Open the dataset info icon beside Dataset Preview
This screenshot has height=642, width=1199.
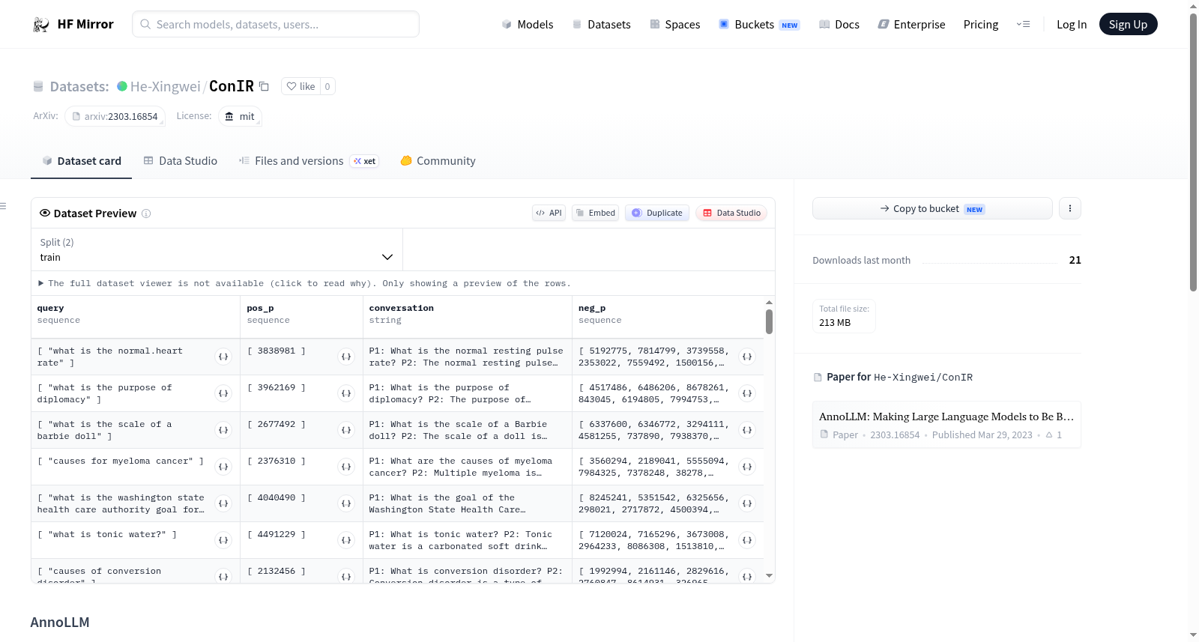[146, 214]
